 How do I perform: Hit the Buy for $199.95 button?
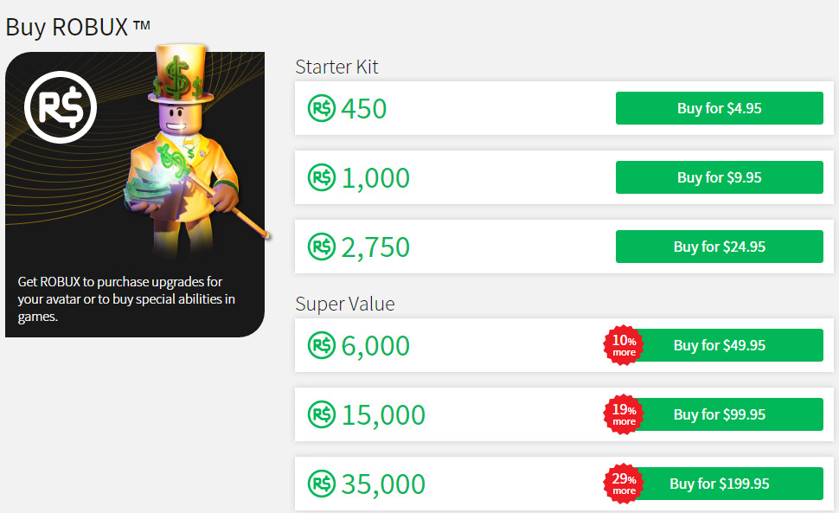[727, 484]
